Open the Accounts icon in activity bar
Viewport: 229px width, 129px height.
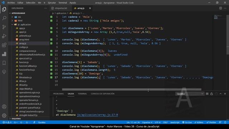pyautogui.click(x=4, y=107)
